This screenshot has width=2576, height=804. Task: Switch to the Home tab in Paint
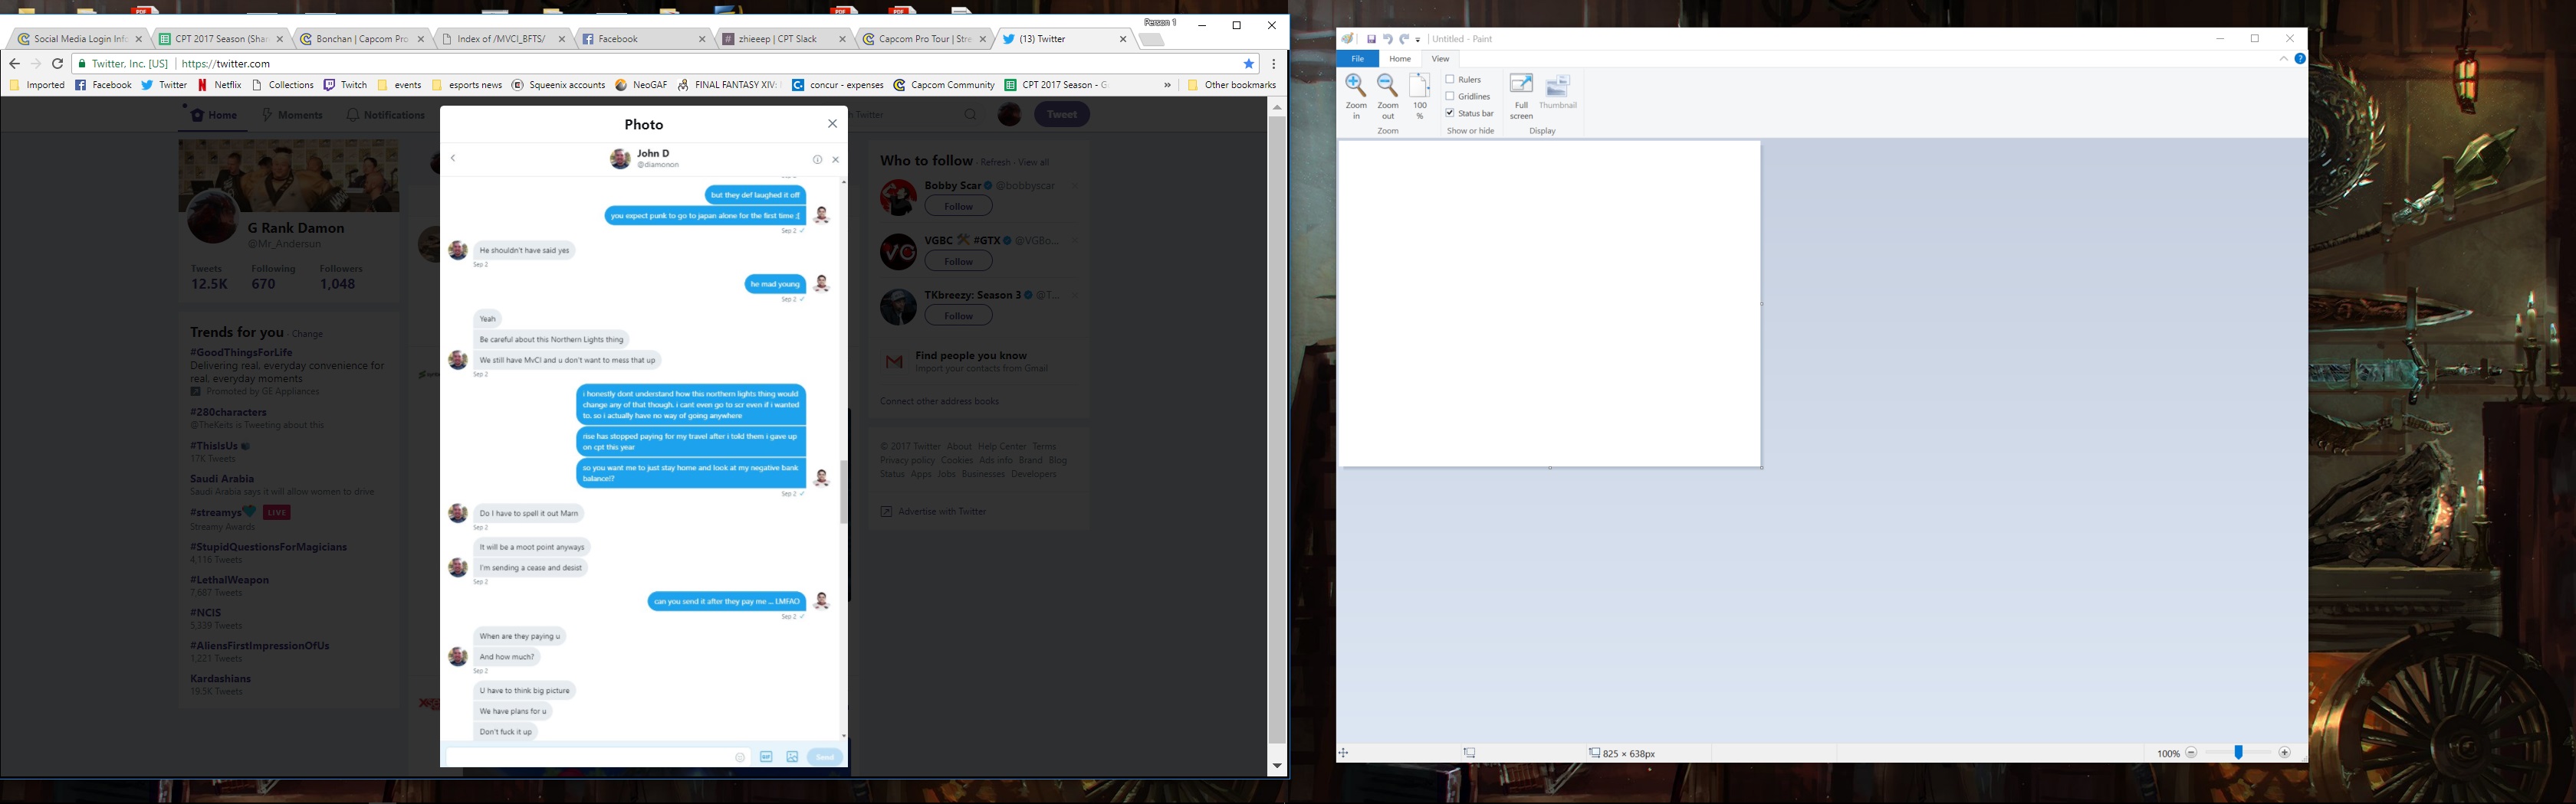pos(1400,59)
